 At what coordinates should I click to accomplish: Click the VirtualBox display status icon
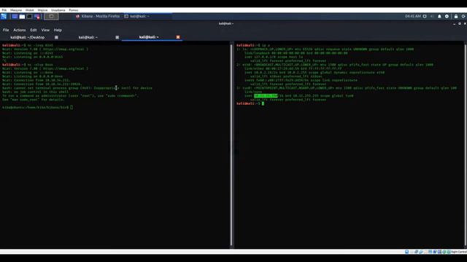pyautogui.click(x=430, y=252)
